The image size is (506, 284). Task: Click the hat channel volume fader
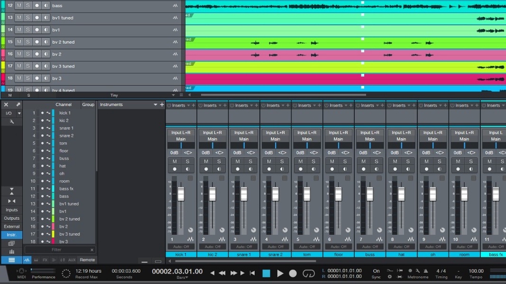pos(401,194)
